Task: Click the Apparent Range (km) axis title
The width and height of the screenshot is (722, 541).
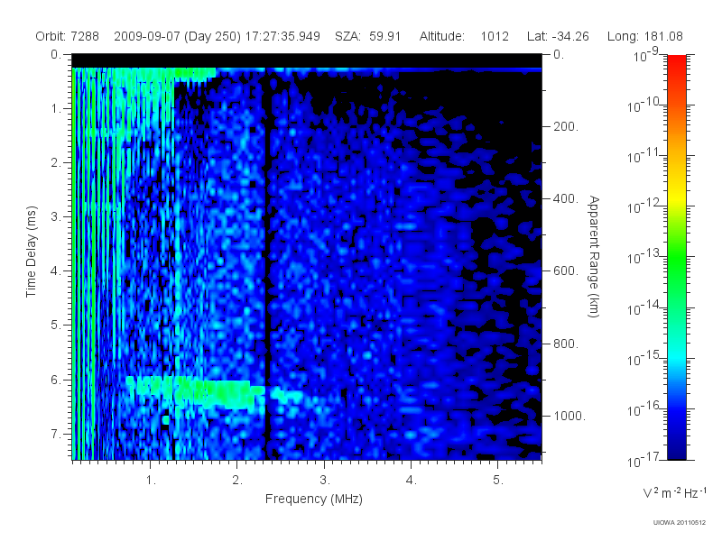Action: coord(594,256)
